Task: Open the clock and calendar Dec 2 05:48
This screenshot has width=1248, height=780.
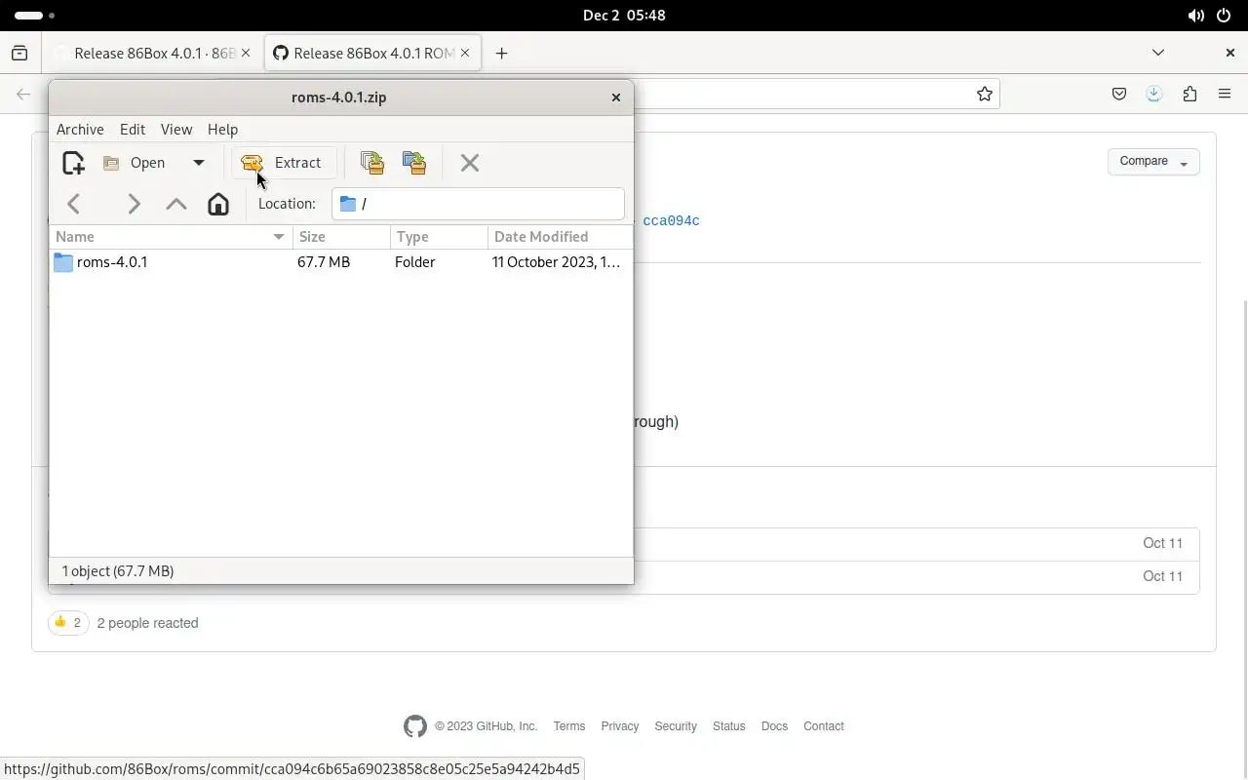Action: point(624,16)
